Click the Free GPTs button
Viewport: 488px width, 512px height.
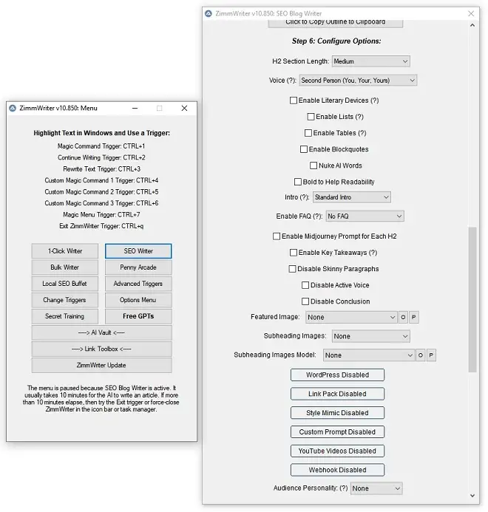[138, 316]
